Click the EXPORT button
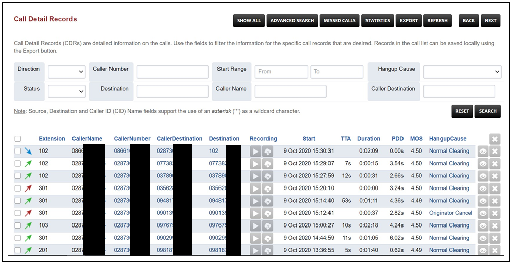The height and width of the screenshot is (265, 513). click(x=409, y=21)
